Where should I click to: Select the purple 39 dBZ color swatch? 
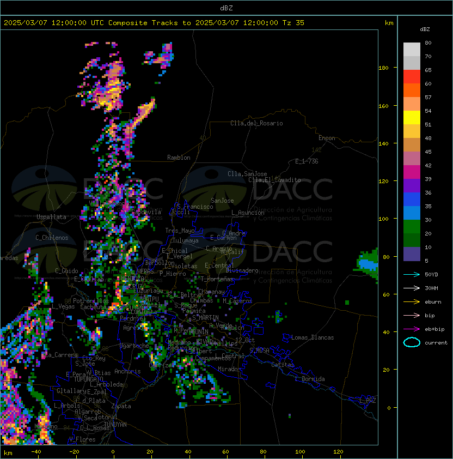click(x=412, y=185)
